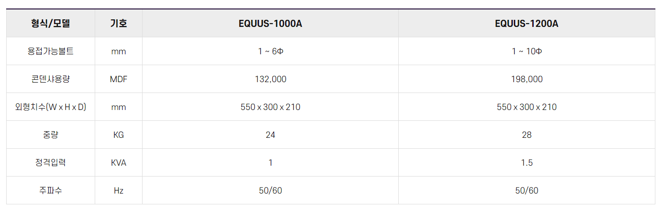Click the EQUUS-1000A column header
Screen dimensions: 662x211
[x=270, y=24]
